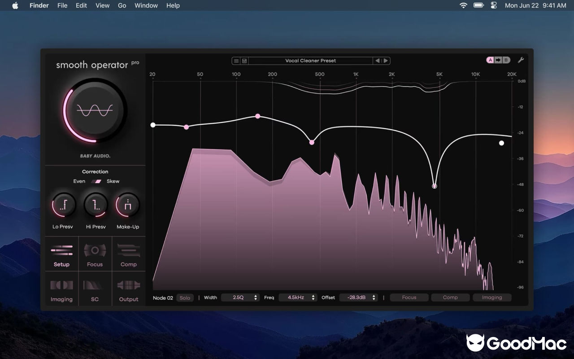Copy A to B arrow button

pos(498,60)
